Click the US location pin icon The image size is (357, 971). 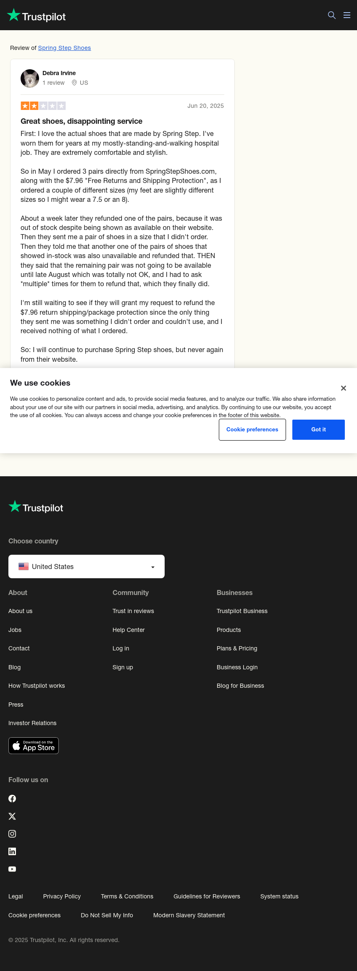tap(74, 83)
